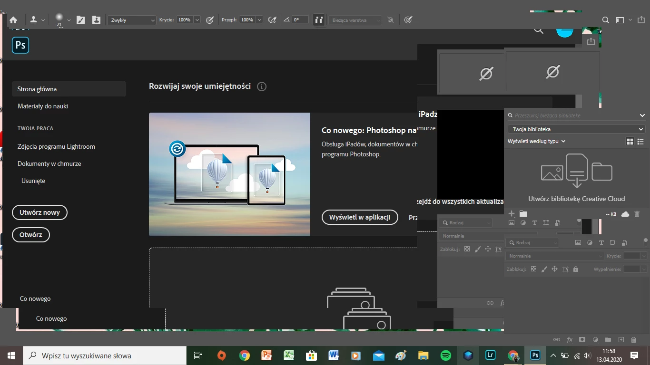Switch Libraries panel to list view
The width and height of the screenshot is (650, 365).
tap(640, 142)
